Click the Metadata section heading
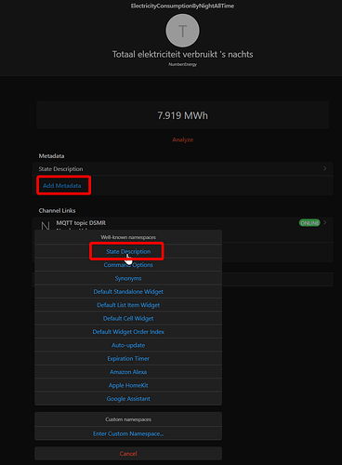This screenshot has width=342, height=465. (51, 156)
